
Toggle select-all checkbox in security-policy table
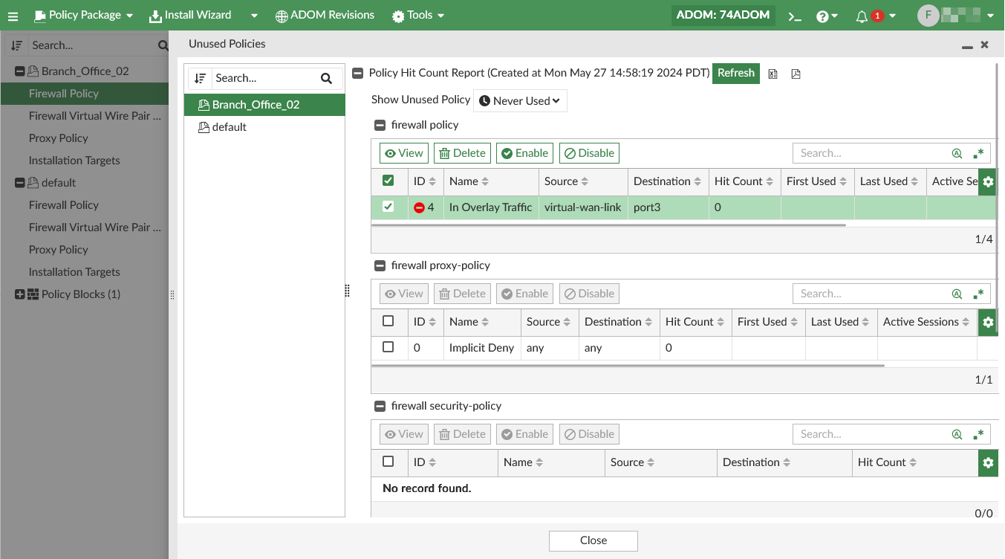[x=388, y=462]
